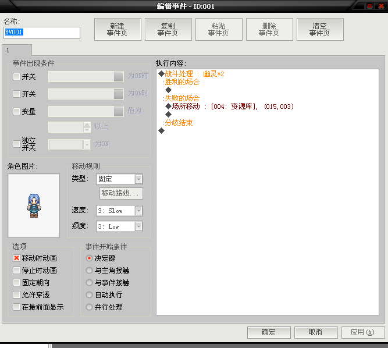Click the 应用(A) button
Image resolution: width=388 pixels, height=348 pixels.
point(363,332)
